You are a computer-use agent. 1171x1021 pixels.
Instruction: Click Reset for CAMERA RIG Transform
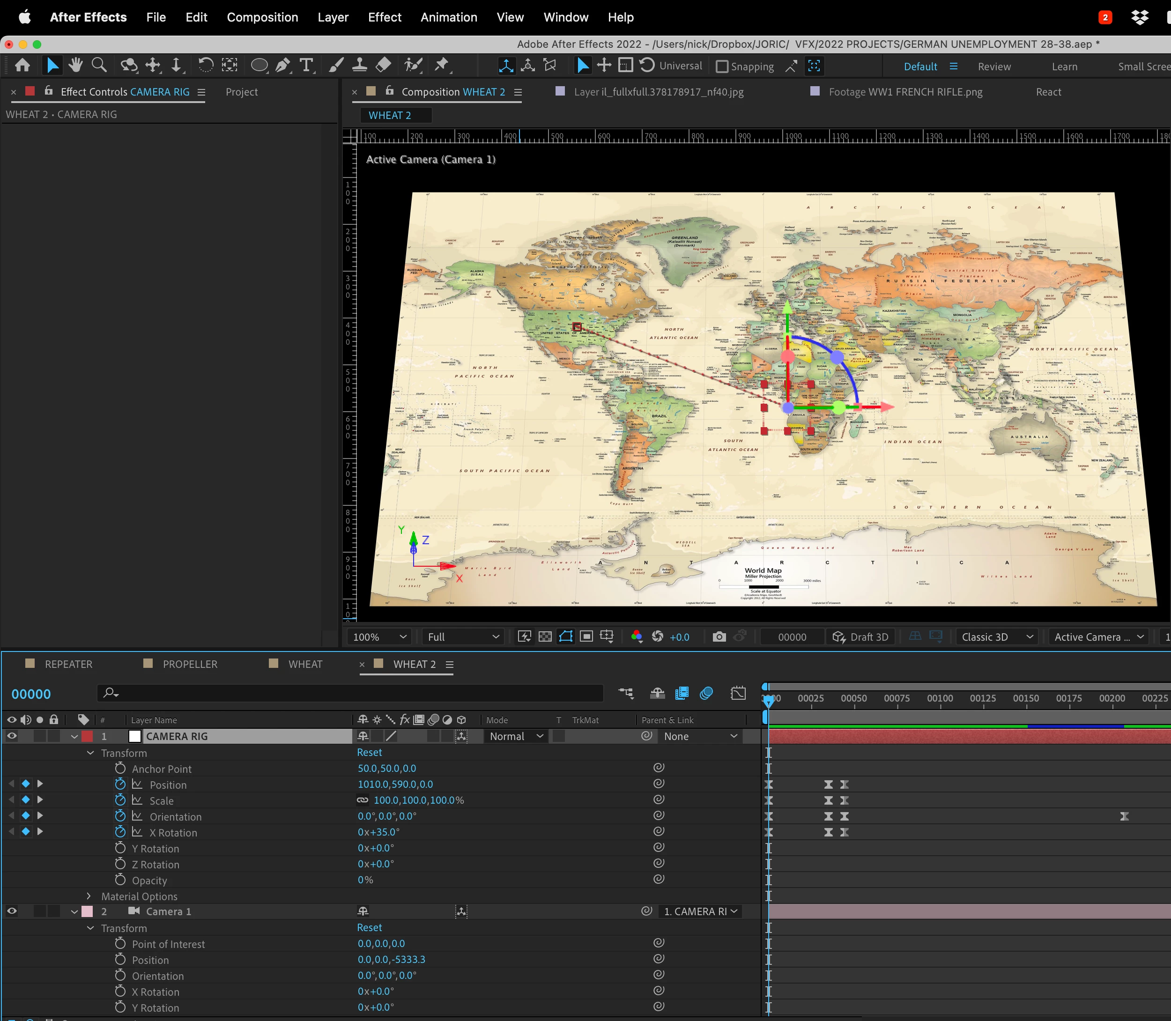click(369, 752)
